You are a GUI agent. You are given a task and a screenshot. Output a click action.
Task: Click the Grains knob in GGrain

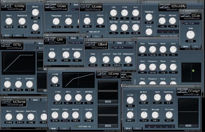[100, 21]
